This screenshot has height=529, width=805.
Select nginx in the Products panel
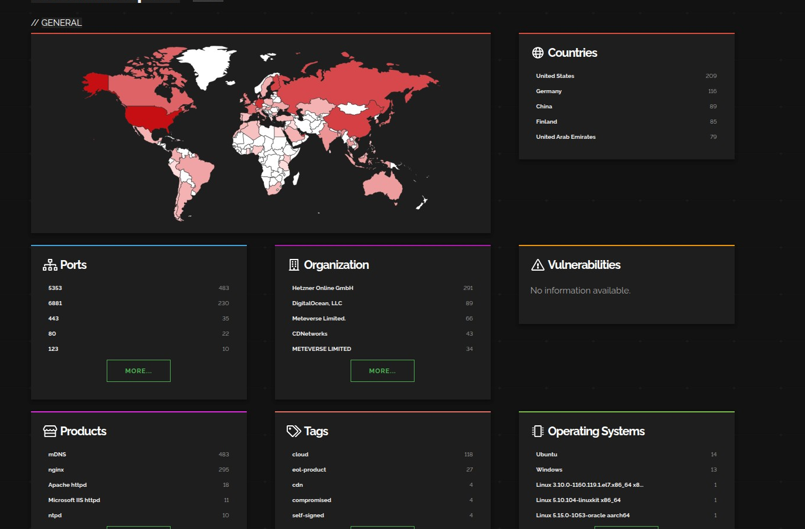56,470
